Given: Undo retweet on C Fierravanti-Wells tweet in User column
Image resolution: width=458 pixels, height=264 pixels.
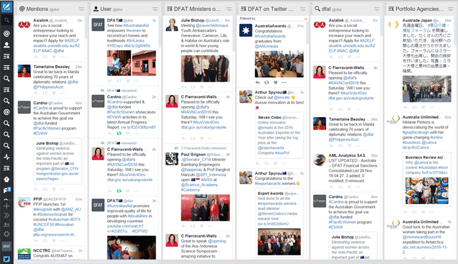Looking at the screenshot, I should [x=119, y=191].
